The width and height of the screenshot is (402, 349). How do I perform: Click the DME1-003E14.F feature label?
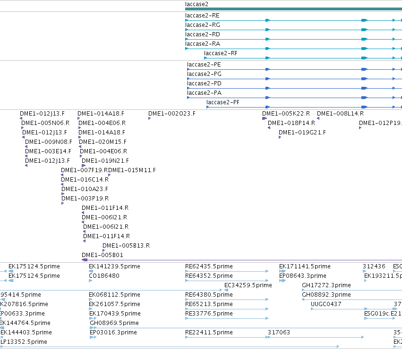click(48, 151)
